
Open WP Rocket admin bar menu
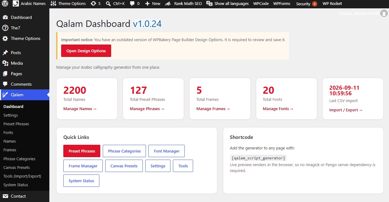coord(332,4)
